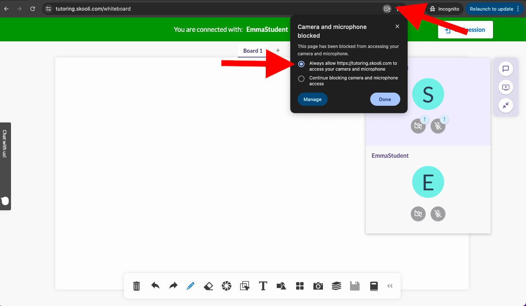Click the camera snapshot icon
The height and width of the screenshot is (306, 526).
tap(318, 286)
